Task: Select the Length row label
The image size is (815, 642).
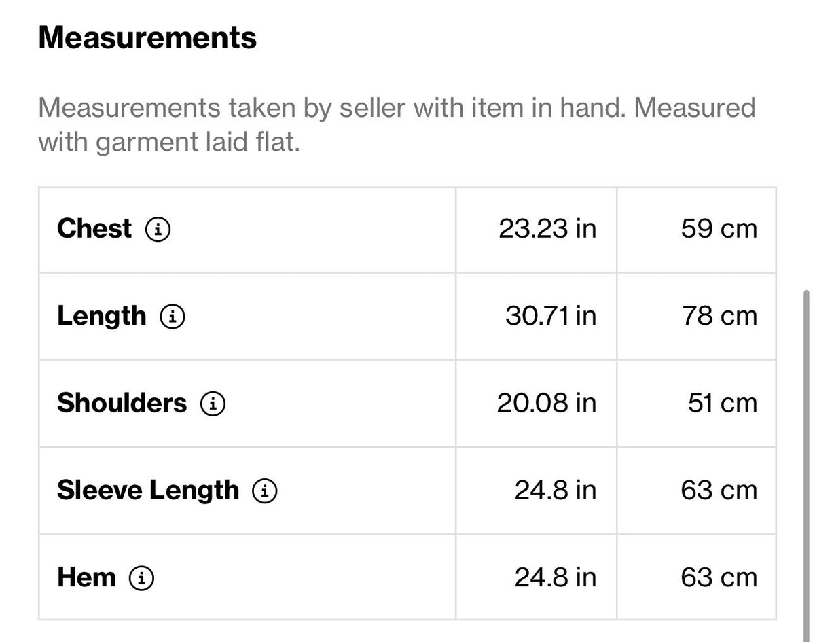Action: [102, 317]
